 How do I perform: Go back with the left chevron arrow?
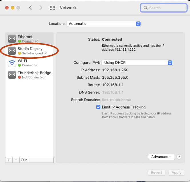pos(30,8)
